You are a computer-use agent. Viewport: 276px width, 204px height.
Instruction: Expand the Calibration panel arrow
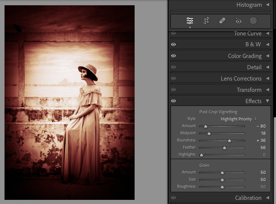[267, 198]
